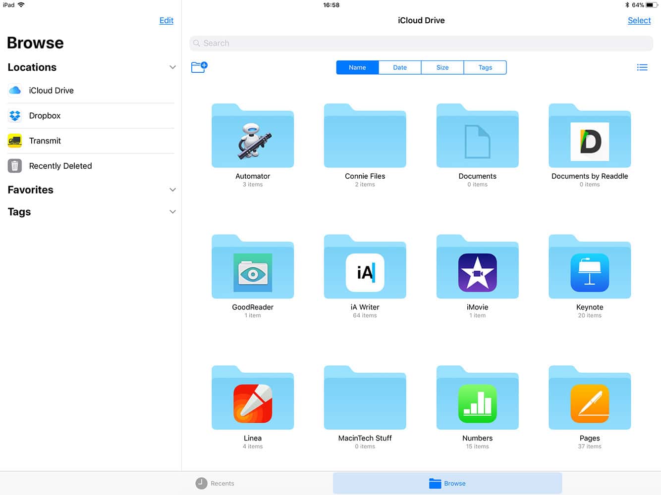This screenshot has height=495, width=661.
Task: Click the '2 items' label
Action: point(365,185)
